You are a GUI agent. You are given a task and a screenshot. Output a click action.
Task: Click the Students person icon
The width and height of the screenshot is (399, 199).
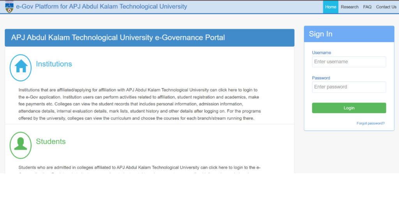tap(21, 145)
